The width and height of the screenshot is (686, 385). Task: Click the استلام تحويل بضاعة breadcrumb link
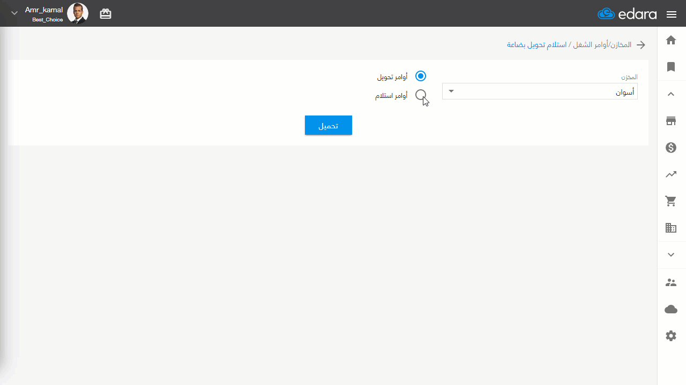[537, 45]
